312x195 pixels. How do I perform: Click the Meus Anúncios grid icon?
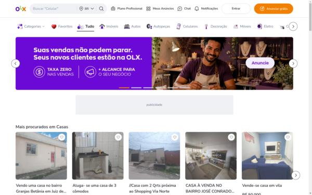click(148, 8)
